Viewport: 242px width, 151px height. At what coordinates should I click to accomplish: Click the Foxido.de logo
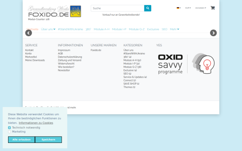pyautogui.click(x=54, y=11)
